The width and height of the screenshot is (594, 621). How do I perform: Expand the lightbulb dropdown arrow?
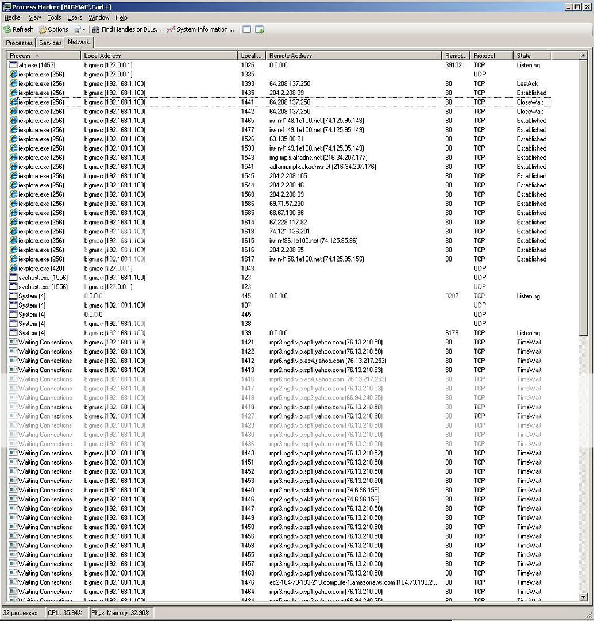pos(84,30)
